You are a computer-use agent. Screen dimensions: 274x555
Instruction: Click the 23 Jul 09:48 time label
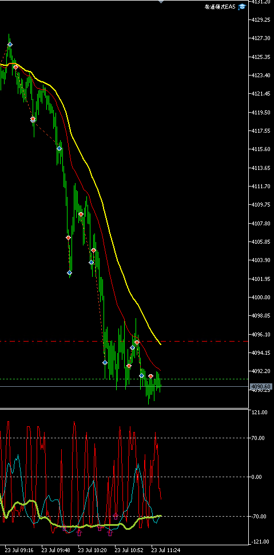[56, 550]
